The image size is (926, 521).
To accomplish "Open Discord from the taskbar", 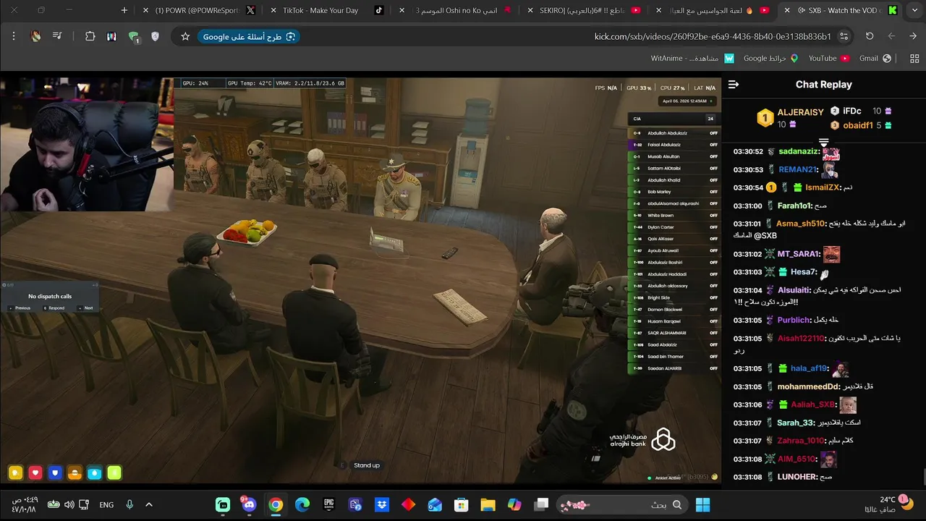I will (250, 504).
